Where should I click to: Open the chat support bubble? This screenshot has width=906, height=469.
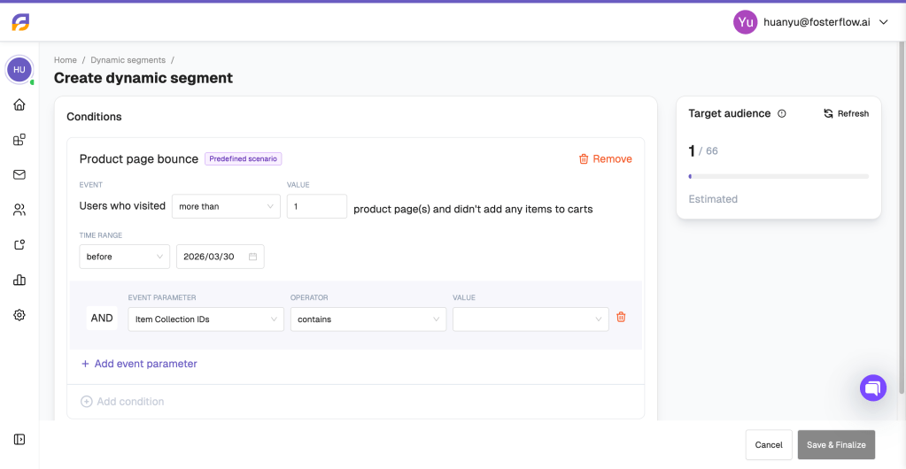873,388
